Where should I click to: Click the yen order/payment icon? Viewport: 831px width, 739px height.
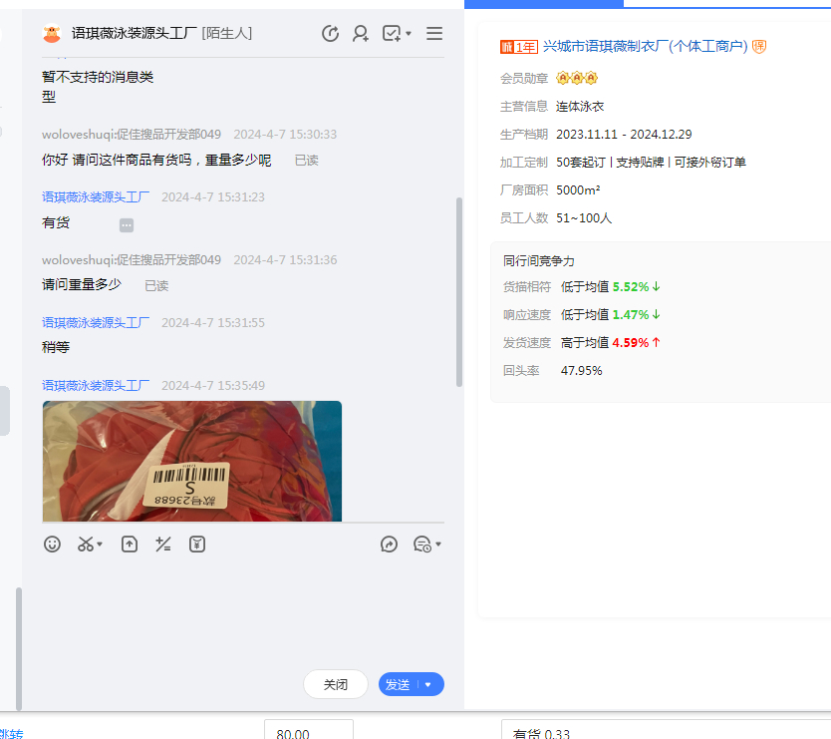pyautogui.click(x=197, y=545)
